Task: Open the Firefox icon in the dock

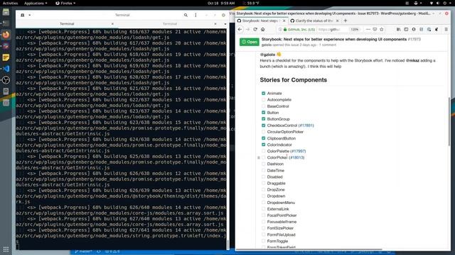Action: tap(6, 35)
